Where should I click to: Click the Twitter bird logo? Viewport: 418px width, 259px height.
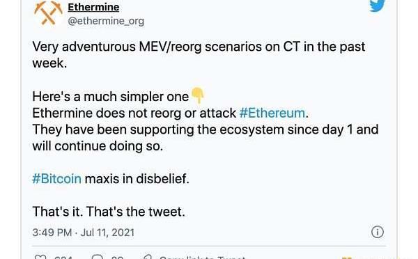coord(377,6)
